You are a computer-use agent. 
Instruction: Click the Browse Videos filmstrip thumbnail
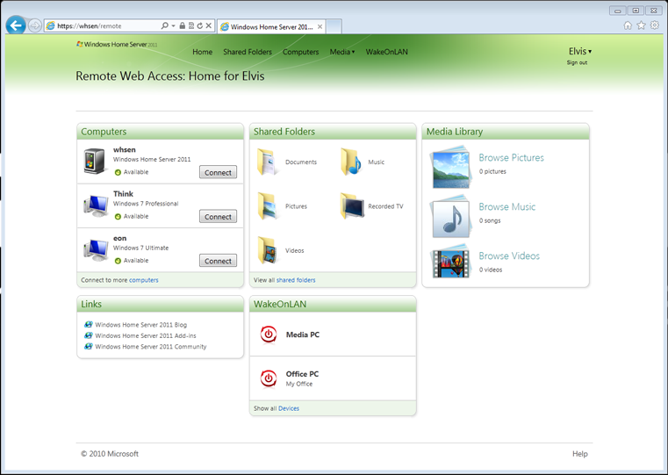pos(450,261)
